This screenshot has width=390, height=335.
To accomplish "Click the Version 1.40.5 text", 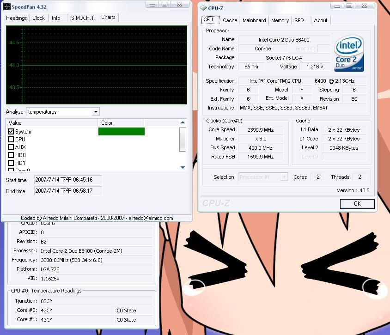I will 353,190.
